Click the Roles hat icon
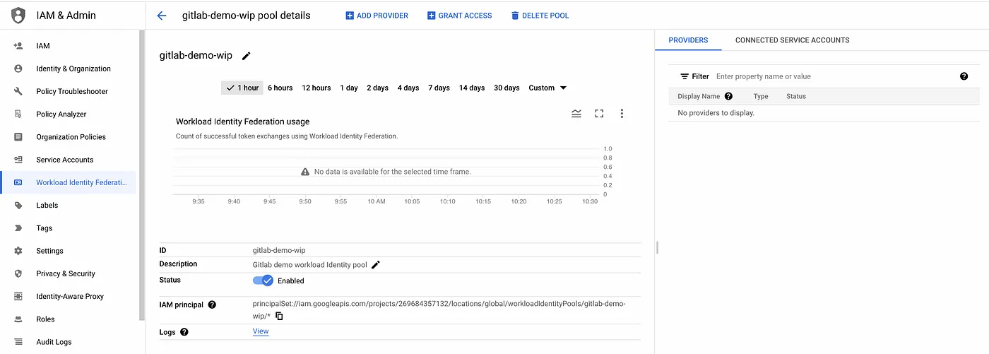 [x=18, y=319]
